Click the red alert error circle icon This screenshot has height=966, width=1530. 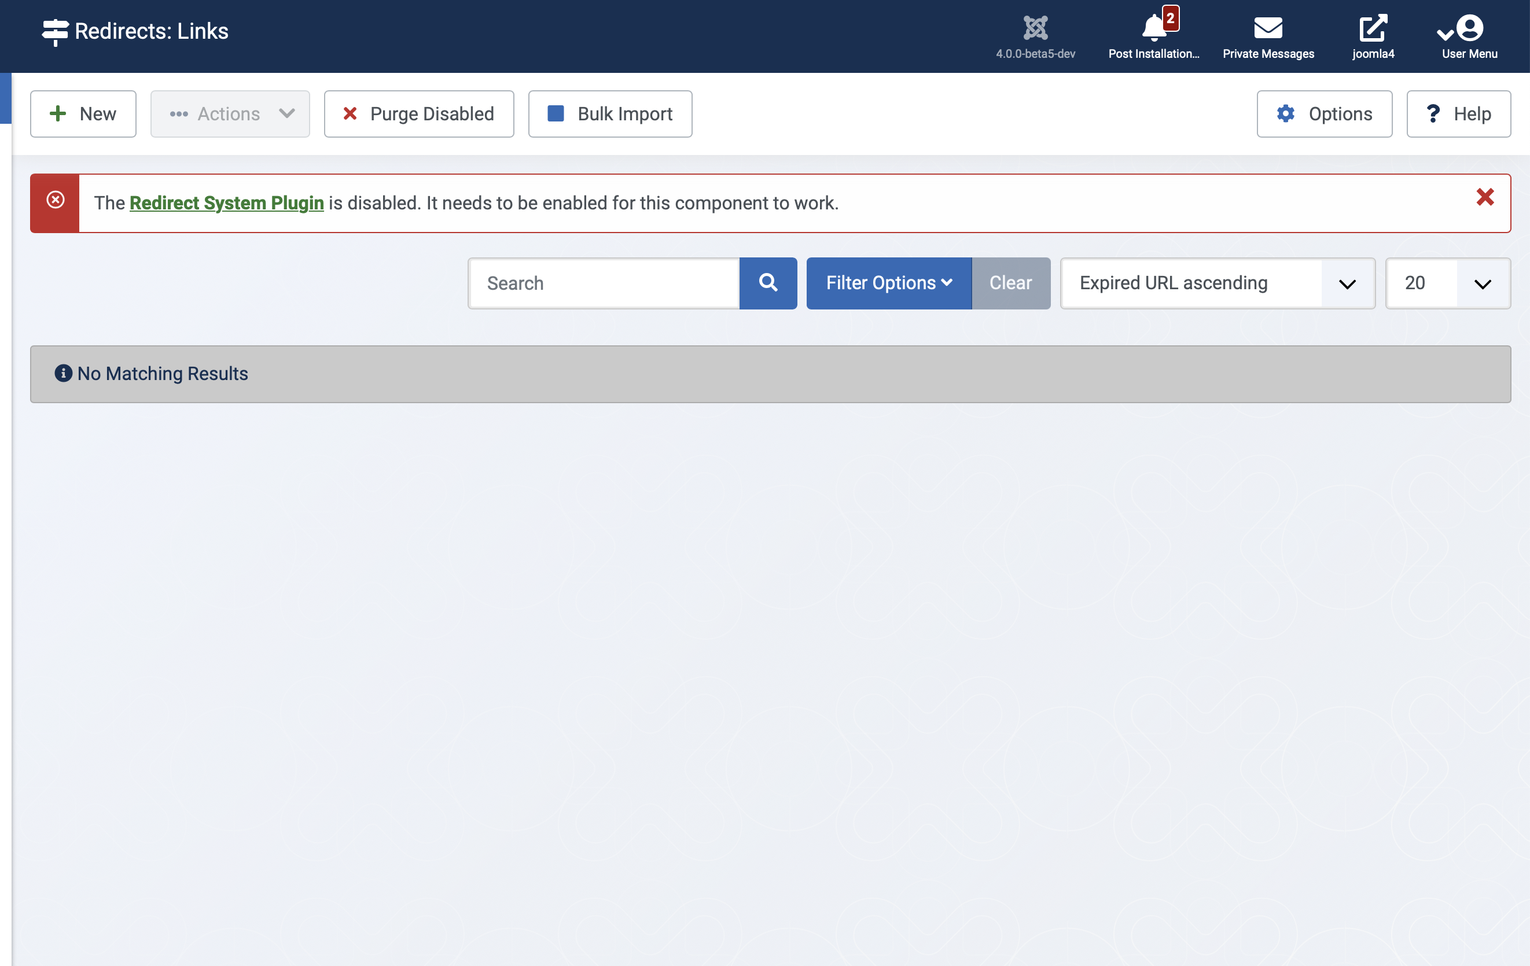click(56, 200)
